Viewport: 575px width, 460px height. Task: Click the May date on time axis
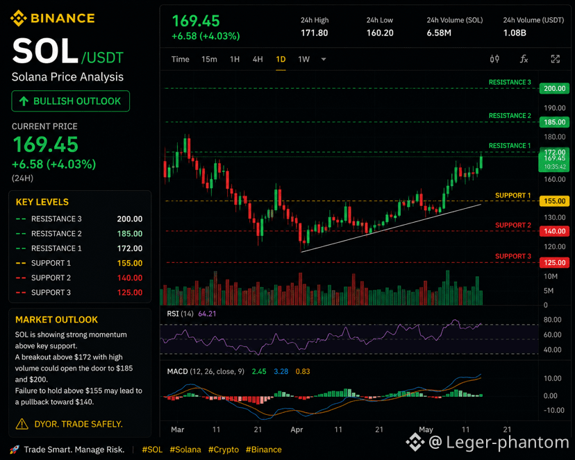point(426,429)
